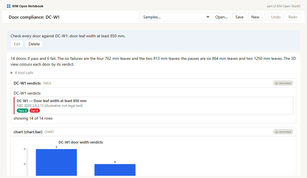Click the 'chart (chart.bar)' panel header
This screenshot has height=178, width=307.
pyautogui.click(x=153, y=132)
